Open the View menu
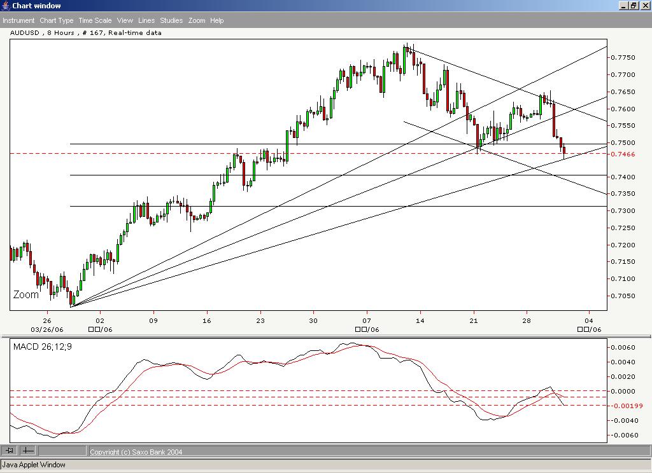The height and width of the screenshot is (473, 652). [x=124, y=20]
